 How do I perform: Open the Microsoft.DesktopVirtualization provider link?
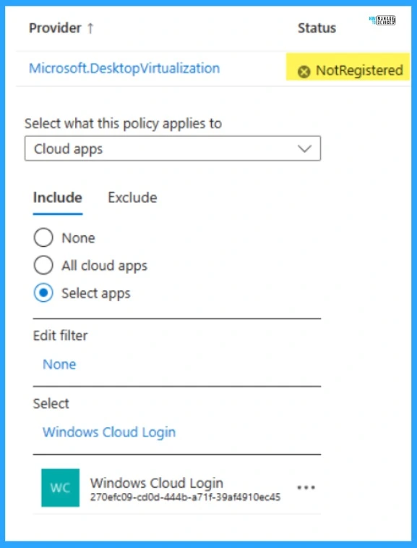coord(124,68)
